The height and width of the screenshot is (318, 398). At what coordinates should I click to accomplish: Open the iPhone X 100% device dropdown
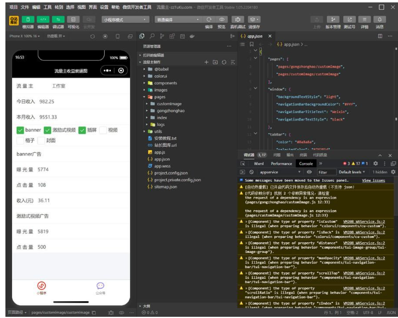point(24,36)
